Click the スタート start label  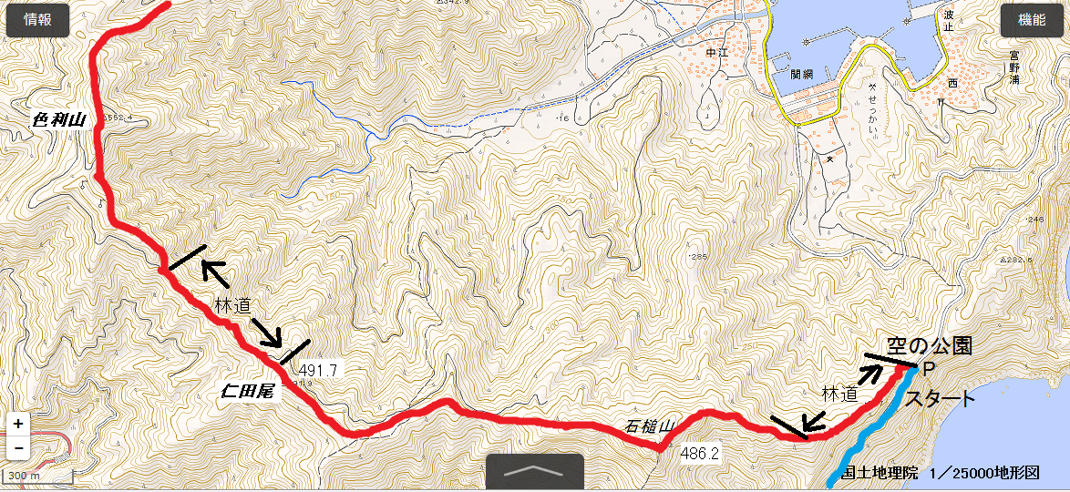tap(940, 399)
